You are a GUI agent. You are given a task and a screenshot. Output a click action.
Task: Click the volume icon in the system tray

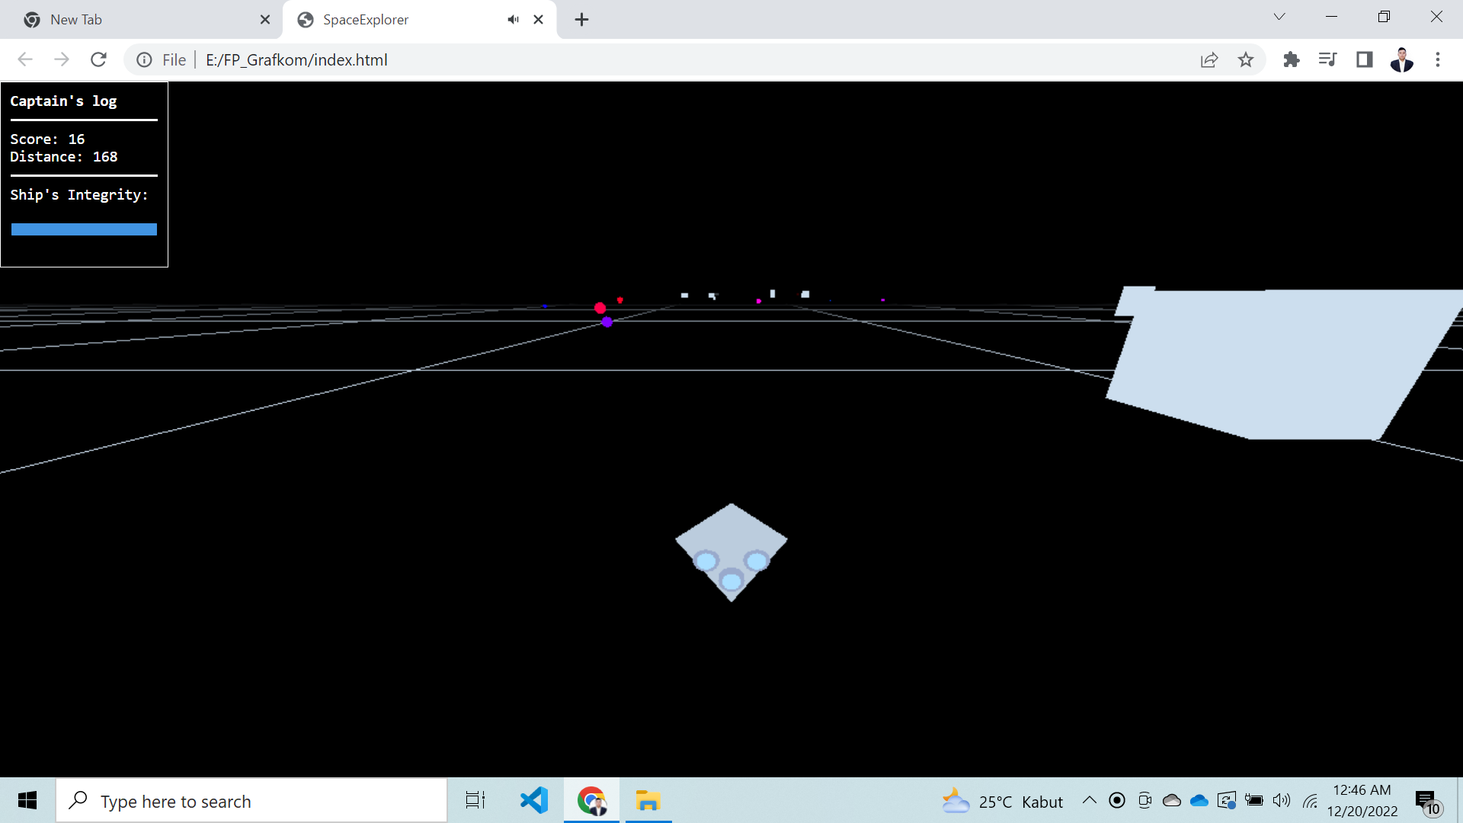pyautogui.click(x=1281, y=800)
